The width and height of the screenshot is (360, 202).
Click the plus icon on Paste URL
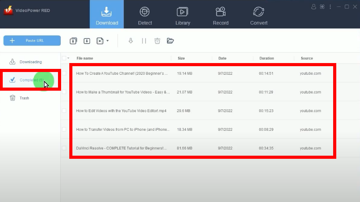click(12, 40)
